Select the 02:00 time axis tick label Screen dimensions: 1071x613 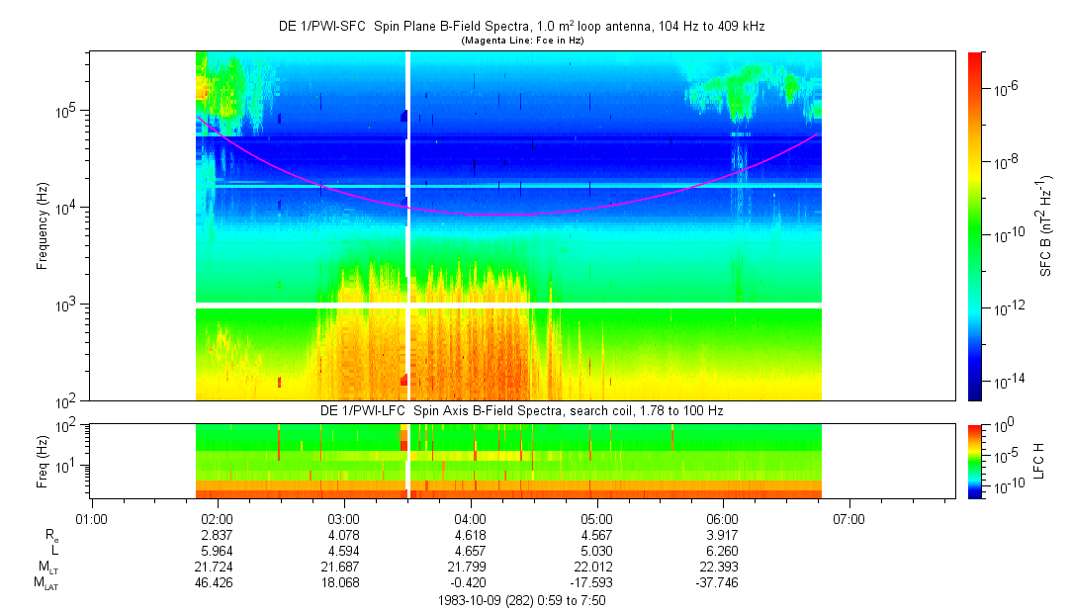pyautogui.click(x=218, y=519)
